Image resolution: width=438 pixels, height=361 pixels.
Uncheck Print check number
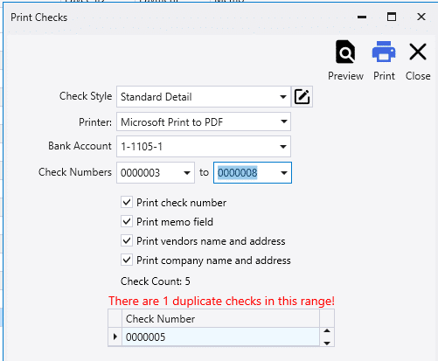pyautogui.click(x=127, y=202)
